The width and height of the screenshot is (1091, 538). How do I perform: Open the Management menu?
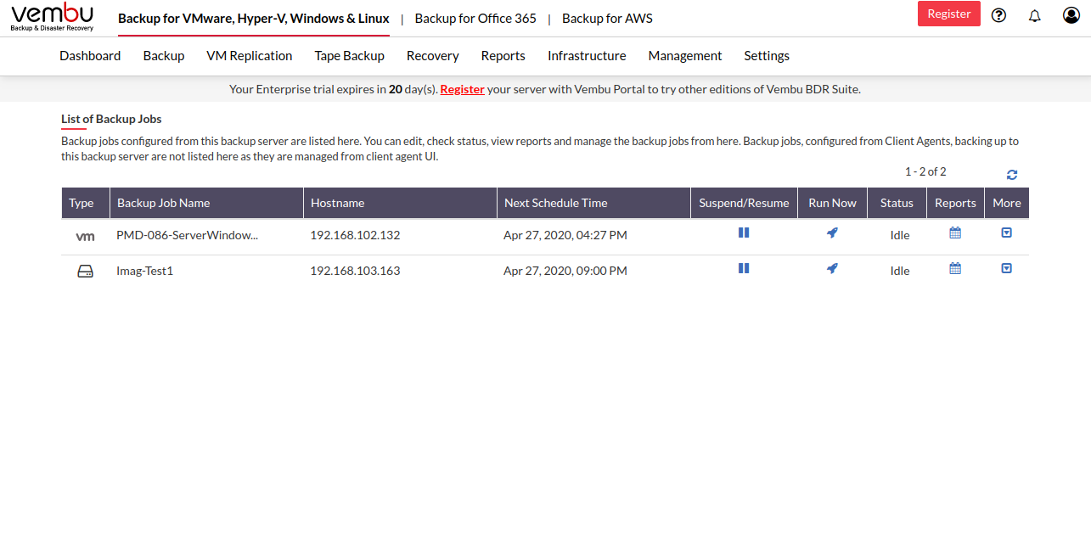685,55
